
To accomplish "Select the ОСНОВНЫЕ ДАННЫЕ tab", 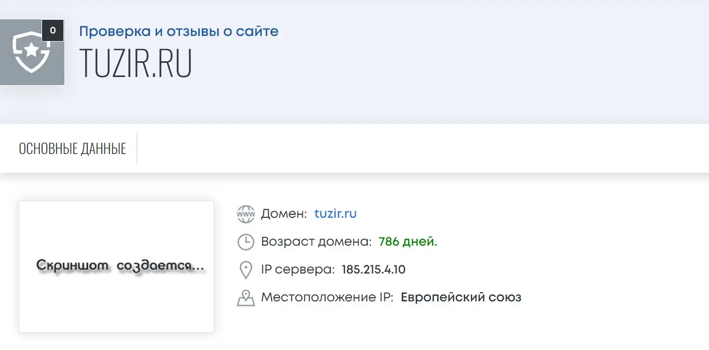I will [73, 148].
